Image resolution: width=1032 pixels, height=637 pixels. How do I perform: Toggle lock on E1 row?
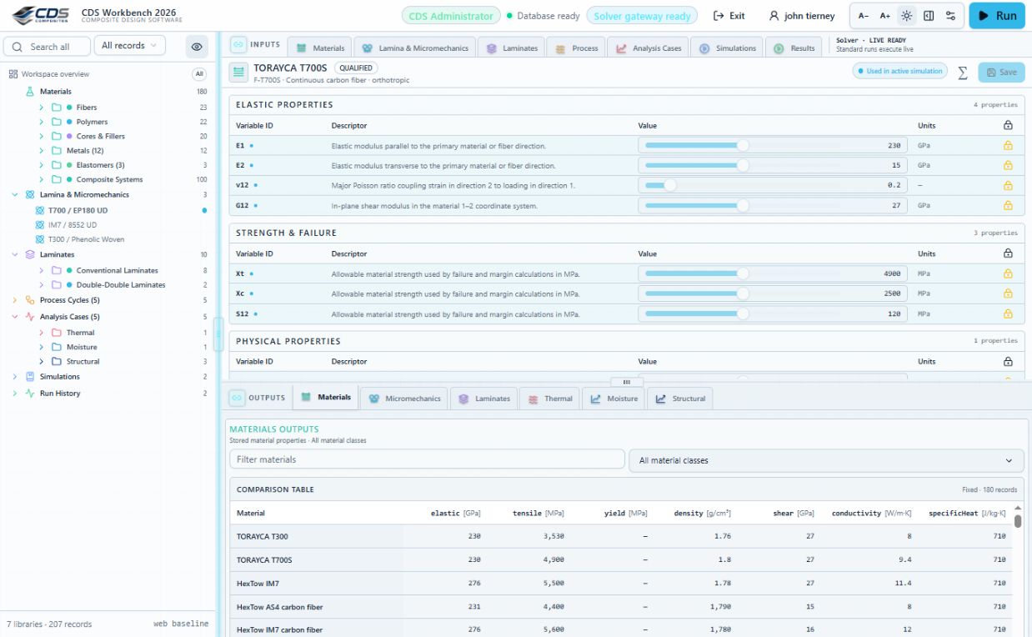[x=1008, y=145]
